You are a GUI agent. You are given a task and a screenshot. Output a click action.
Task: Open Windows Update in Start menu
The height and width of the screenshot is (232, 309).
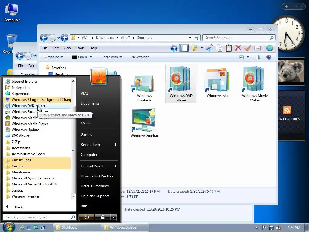pyautogui.click(x=37, y=130)
